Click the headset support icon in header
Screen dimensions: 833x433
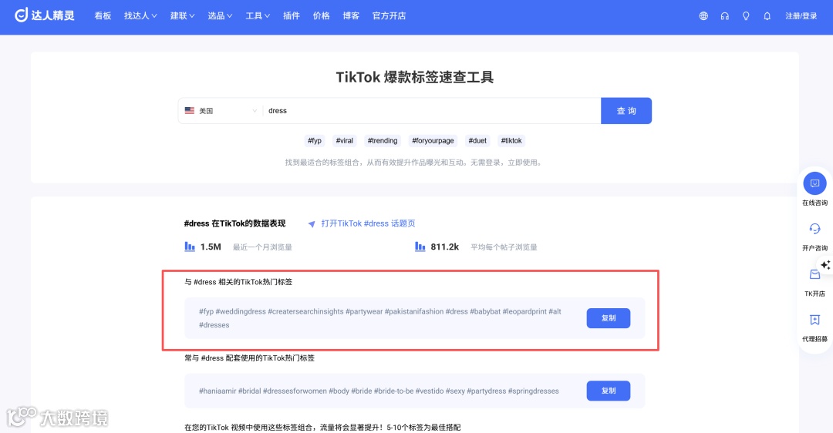click(724, 16)
